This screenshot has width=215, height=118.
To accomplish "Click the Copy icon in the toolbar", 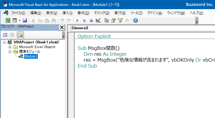I will [x=40, y=20].
